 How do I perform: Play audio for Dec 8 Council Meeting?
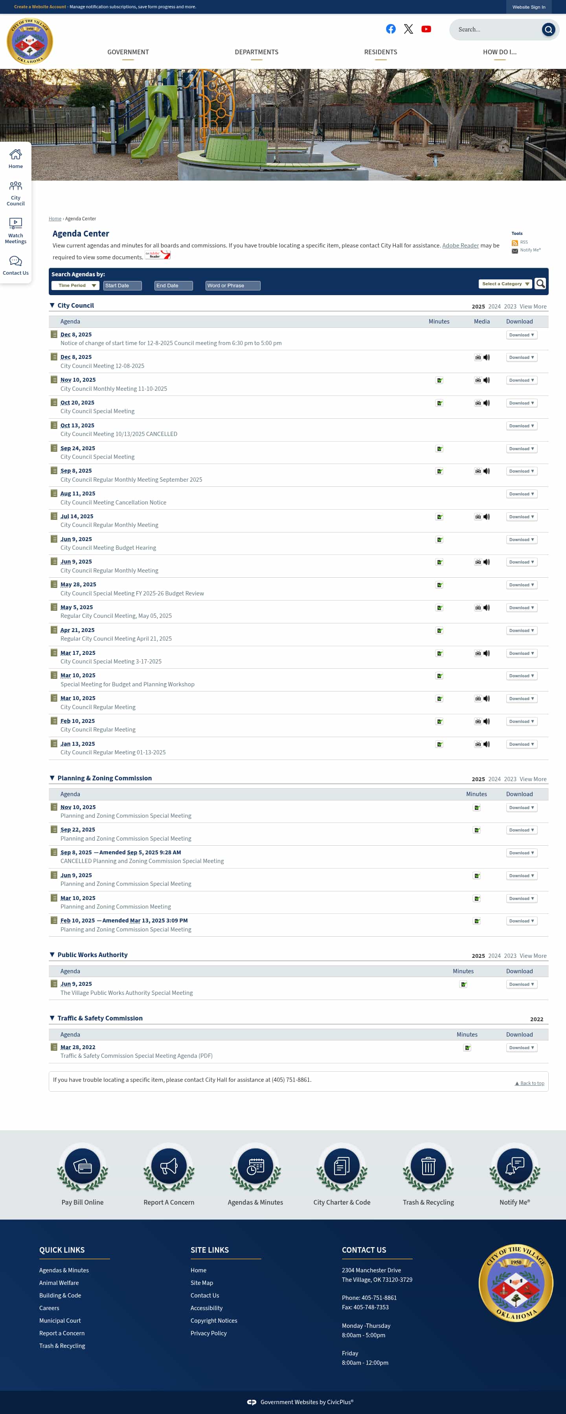[x=487, y=357]
